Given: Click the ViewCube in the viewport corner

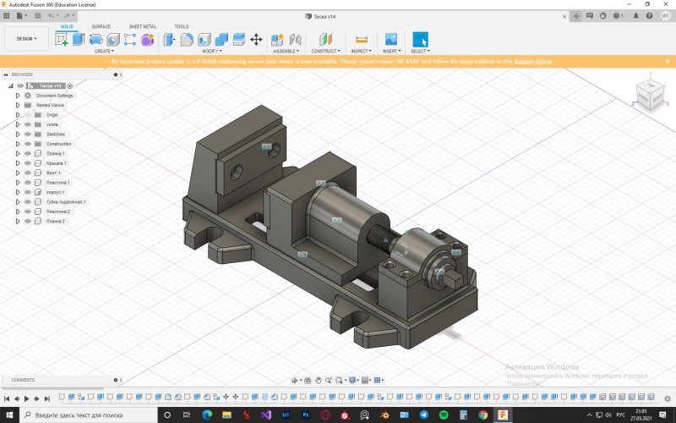Looking at the screenshot, I should click(649, 96).
